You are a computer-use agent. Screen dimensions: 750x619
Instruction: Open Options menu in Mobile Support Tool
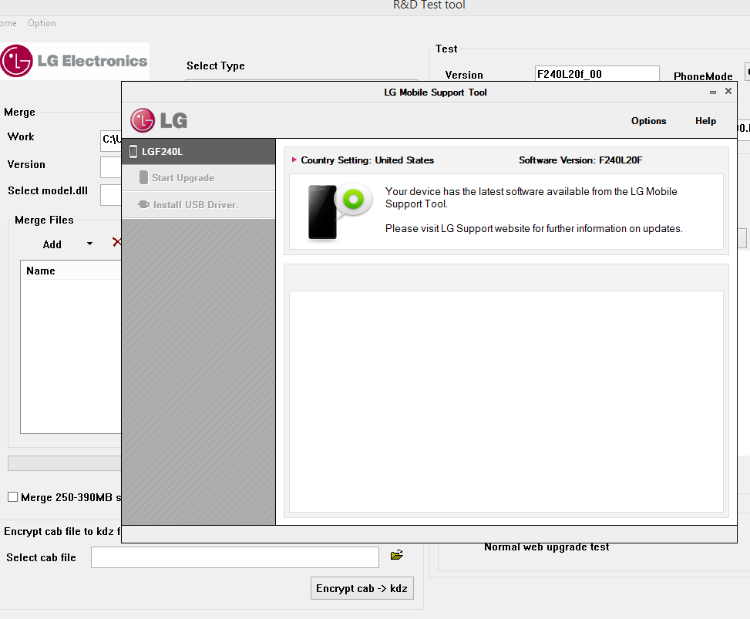pos(648,121)
